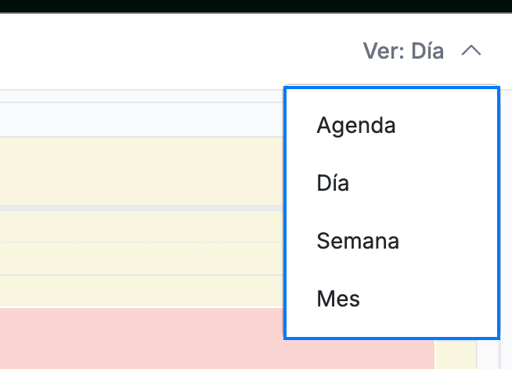Image resolution: width=512 pixels, height=369 pixels.
Task: Click the narrow gray strip atop the calendar grid
Action: [142, 96]
